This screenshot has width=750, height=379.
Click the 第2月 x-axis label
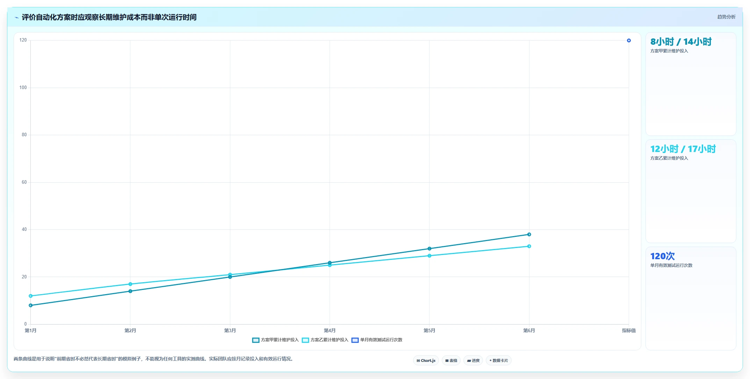click(130, 330)
